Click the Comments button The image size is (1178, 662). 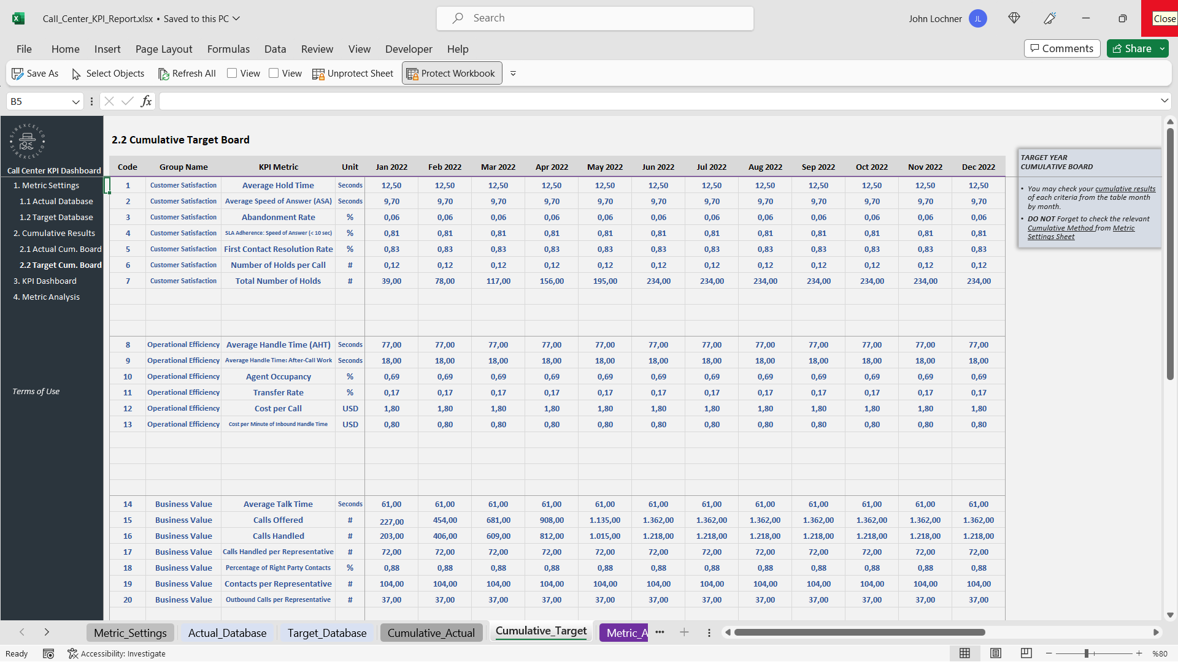(1061, 48)
